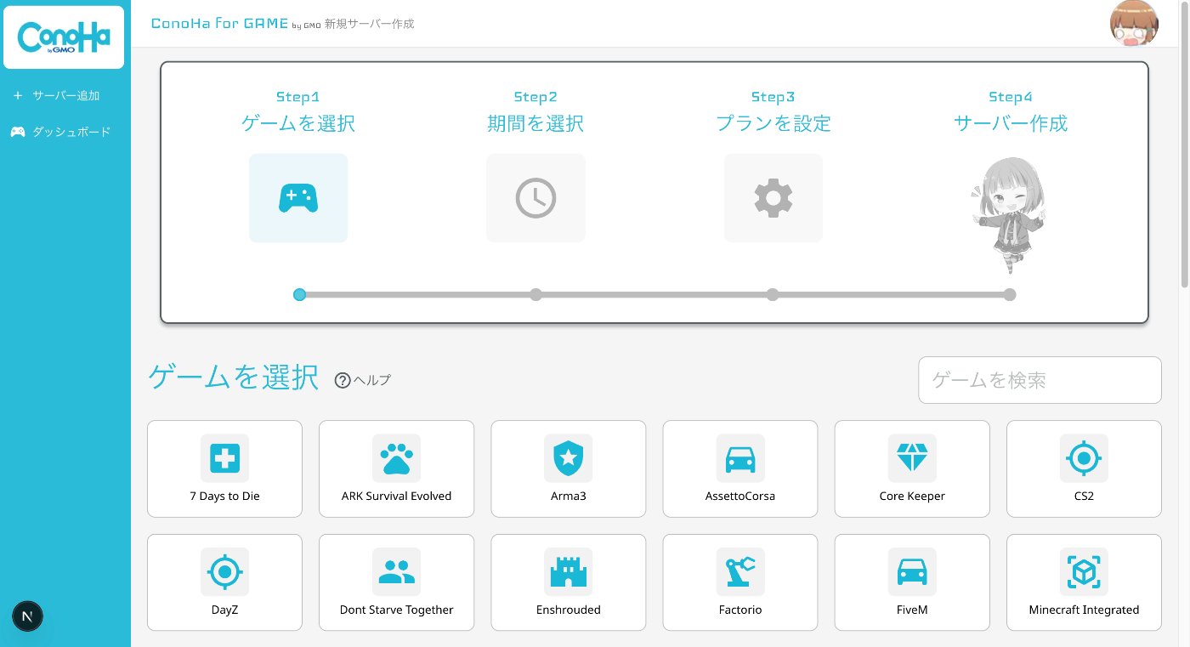Click the Factorio robot arm icon

coord(740,572)
